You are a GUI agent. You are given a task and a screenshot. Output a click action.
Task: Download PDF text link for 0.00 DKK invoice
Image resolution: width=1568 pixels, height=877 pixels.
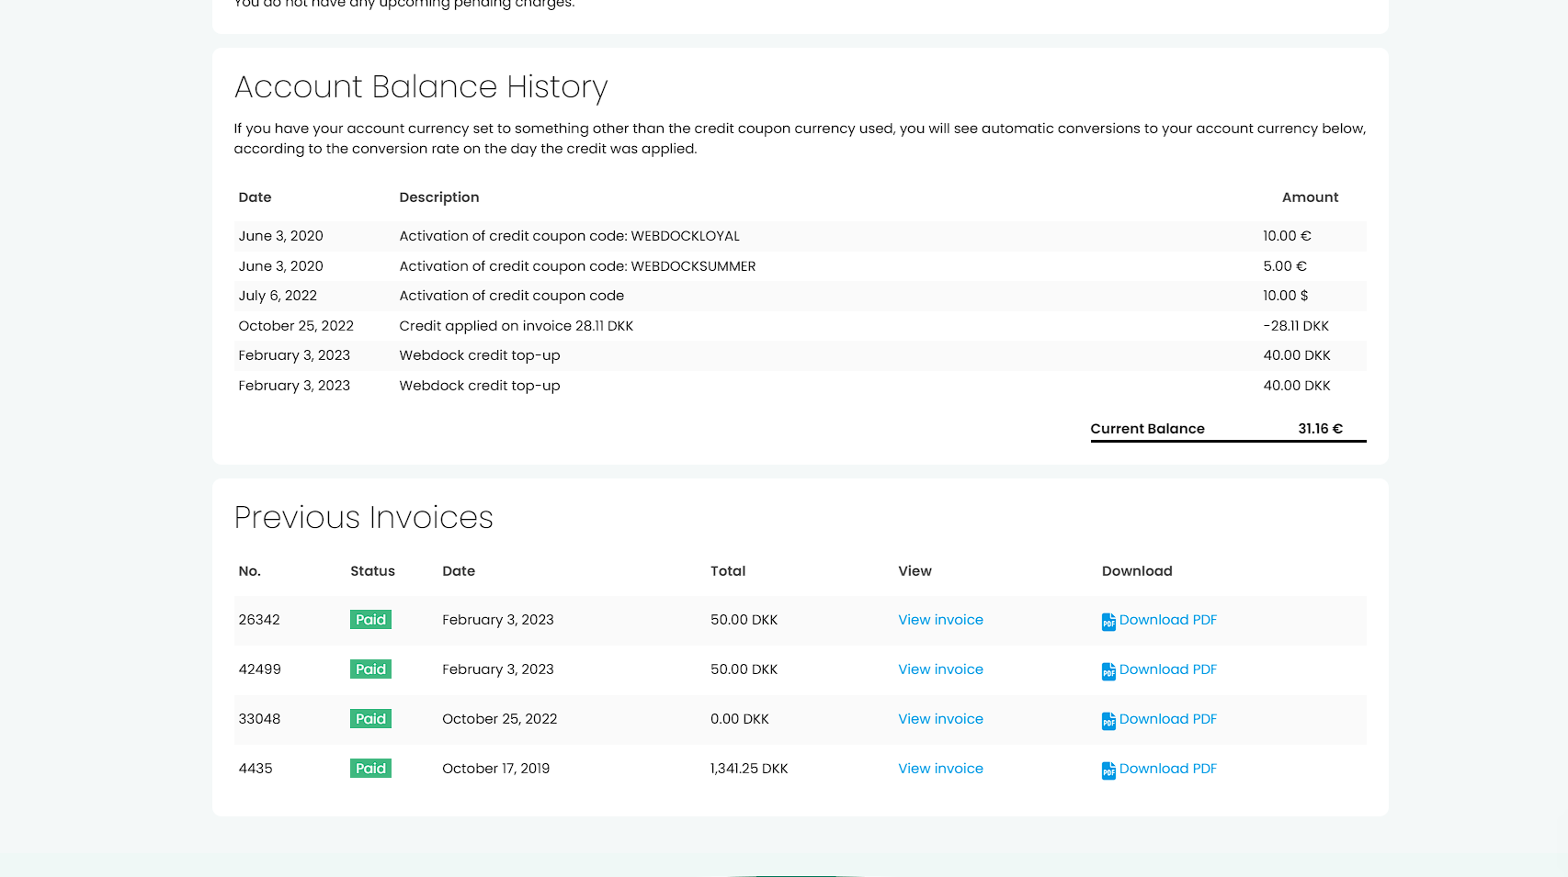pyautogui.click(x=1167, y=719)
